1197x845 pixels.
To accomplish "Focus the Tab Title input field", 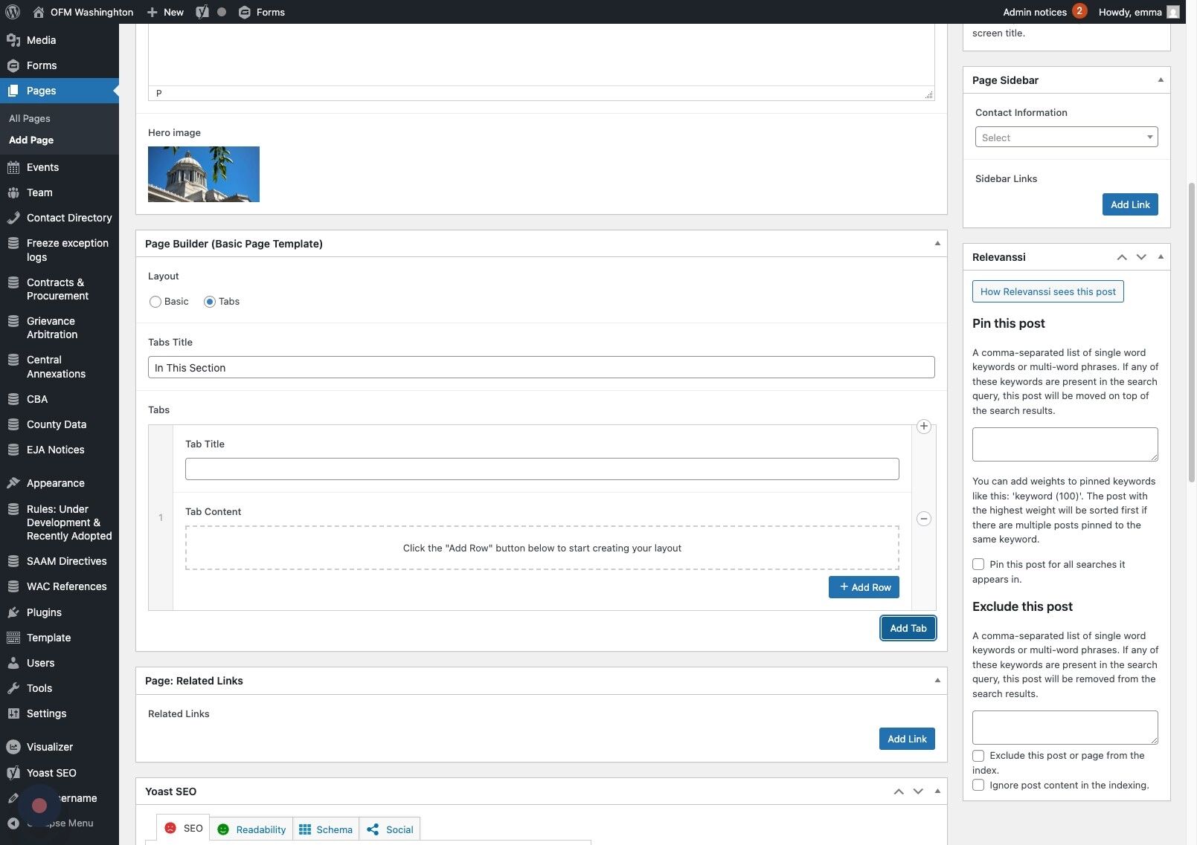I will point(542,469).
